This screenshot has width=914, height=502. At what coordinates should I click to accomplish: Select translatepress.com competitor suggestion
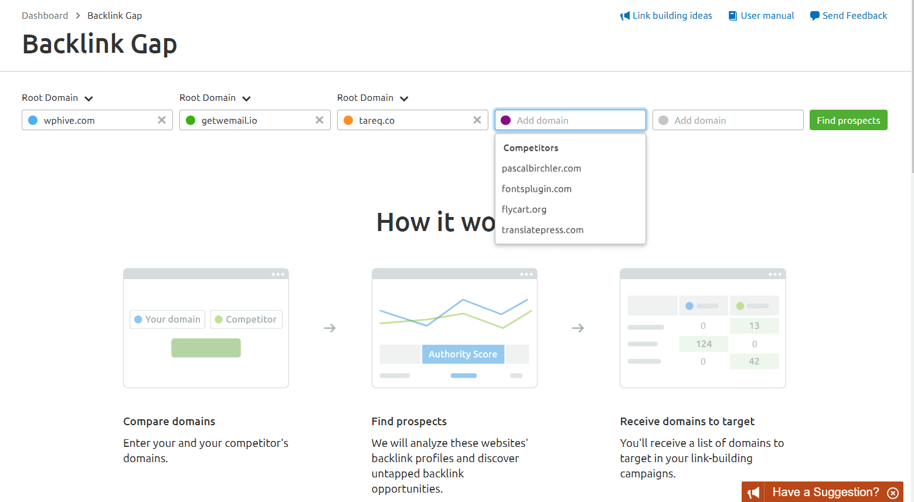point(542,230)
